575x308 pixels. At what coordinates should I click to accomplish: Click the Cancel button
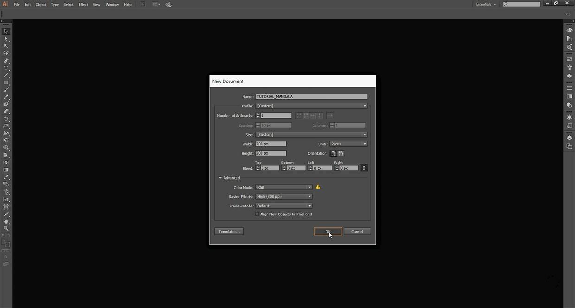pyautogui.click(x=357, y=232)
